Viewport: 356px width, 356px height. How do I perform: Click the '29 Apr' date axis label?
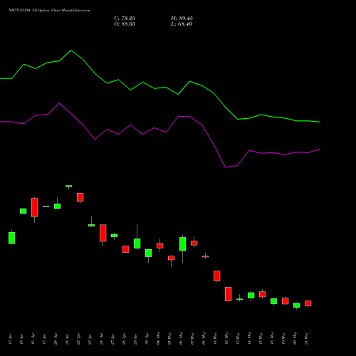135,339
